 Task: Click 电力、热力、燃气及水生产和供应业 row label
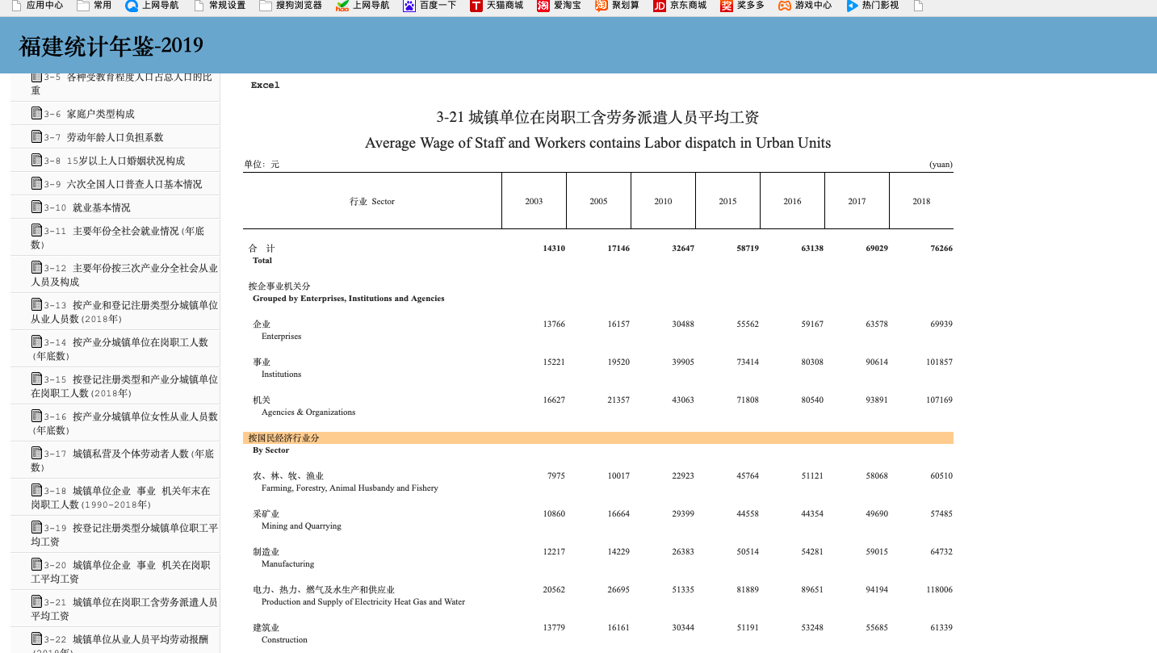[359, 596]
